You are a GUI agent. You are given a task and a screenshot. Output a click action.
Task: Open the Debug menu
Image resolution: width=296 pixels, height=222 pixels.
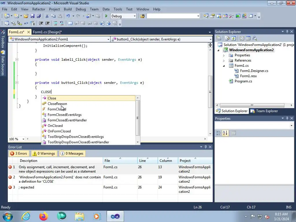(81, 9)
